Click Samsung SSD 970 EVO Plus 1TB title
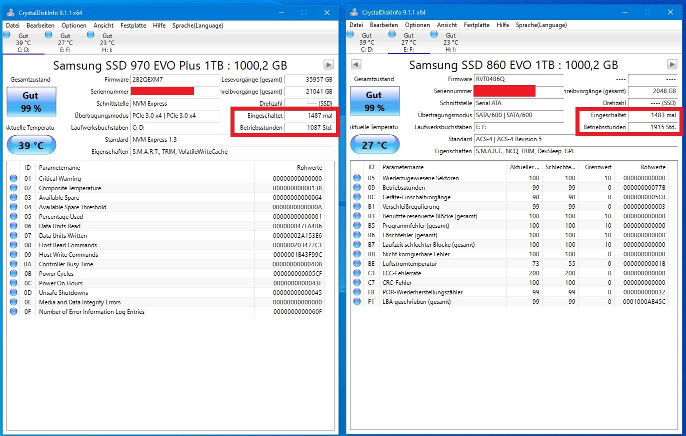Viewport: 686px width, 436px height. [x=170, y=66]
